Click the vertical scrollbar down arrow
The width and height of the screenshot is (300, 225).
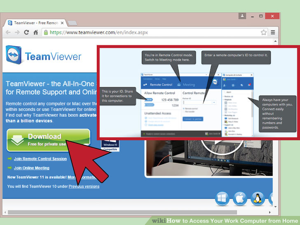(275, 206)
